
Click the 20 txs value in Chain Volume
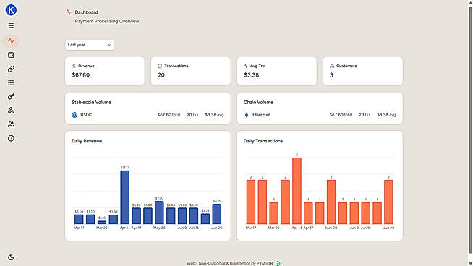365,115
